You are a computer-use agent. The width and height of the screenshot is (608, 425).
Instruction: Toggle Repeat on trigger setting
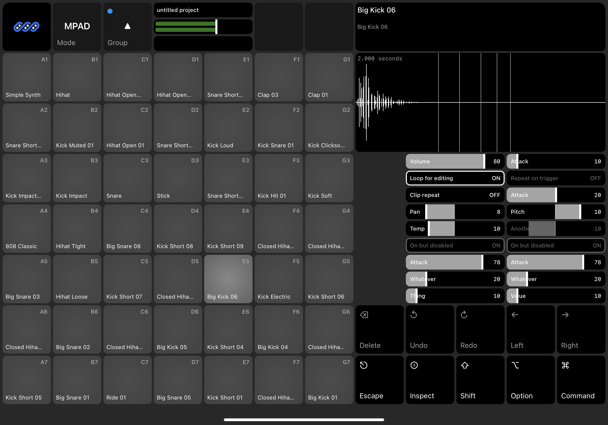556,178
